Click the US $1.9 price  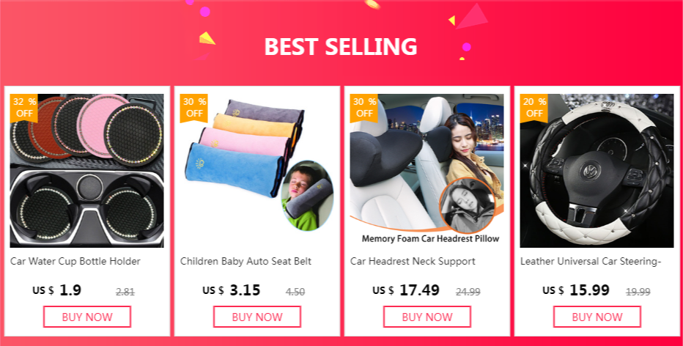pos(56,290)
